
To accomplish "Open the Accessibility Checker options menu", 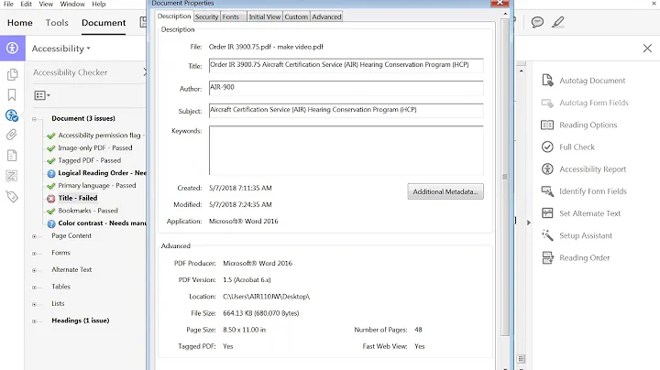I will [41, 95].
